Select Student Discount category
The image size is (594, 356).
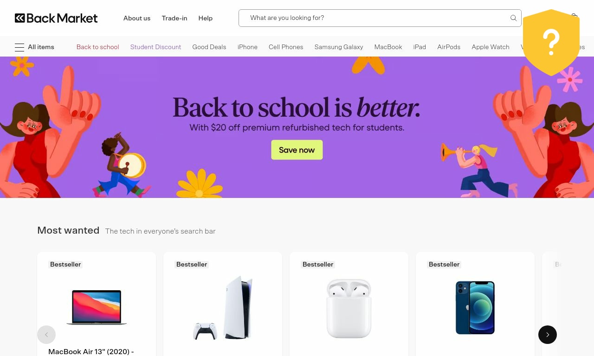[x=156, y=47]
